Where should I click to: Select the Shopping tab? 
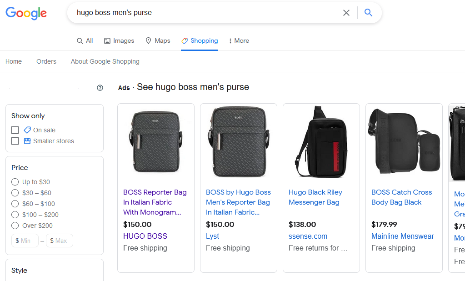(200, 40)
